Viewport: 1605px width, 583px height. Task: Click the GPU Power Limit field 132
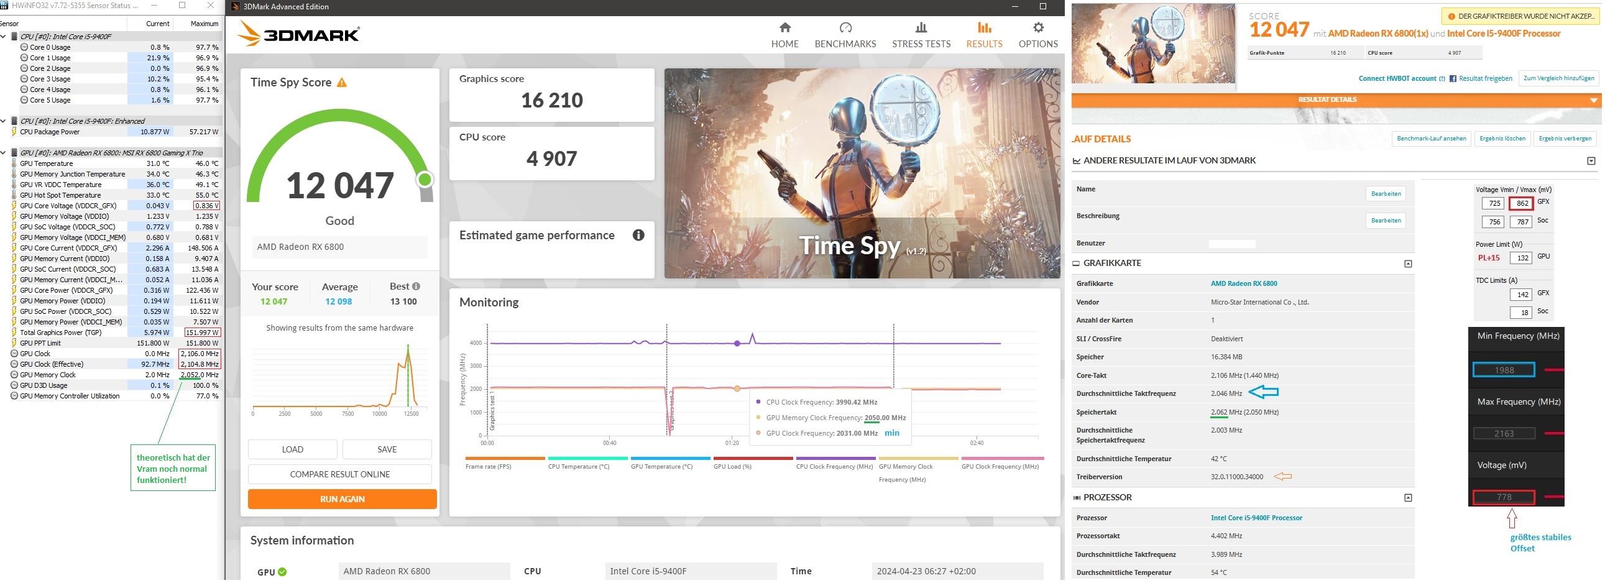tap(1521, 258)
